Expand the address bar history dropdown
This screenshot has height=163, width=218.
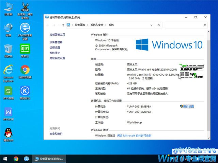pos(151,25)
